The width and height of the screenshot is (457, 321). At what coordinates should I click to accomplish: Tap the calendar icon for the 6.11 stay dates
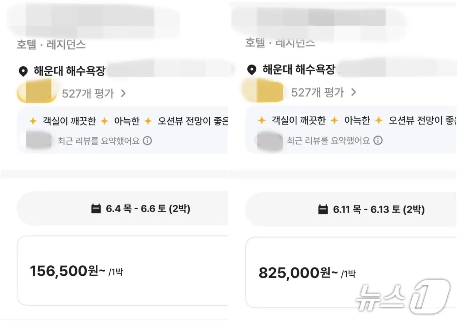(323, 209)
